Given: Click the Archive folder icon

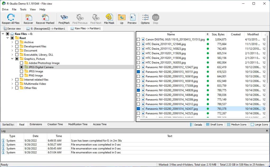Looking at the screenshot, I should tap(21, 42).
